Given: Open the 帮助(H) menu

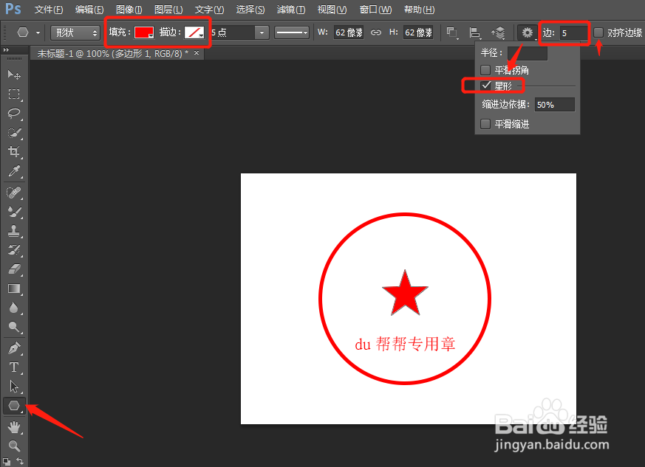Looking at the screenshot, I should coord(419,10).
